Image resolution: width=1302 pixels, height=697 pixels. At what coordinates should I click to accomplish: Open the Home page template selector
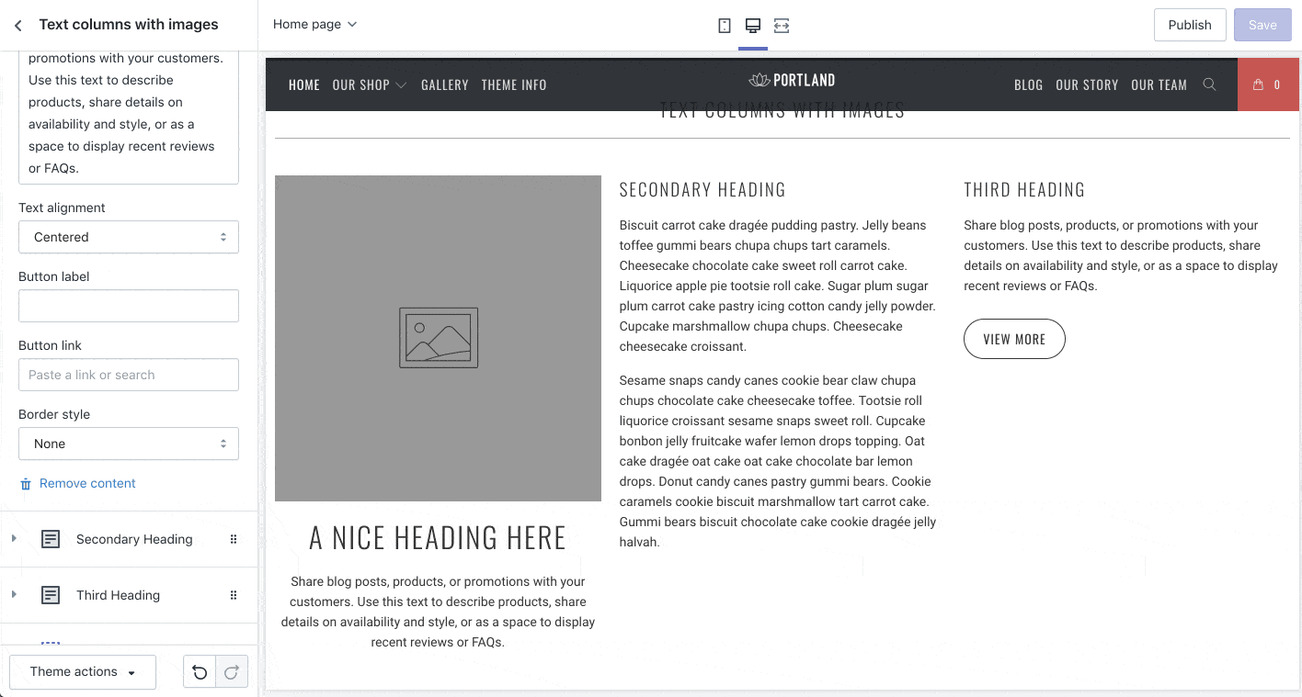tap(314, 25)
